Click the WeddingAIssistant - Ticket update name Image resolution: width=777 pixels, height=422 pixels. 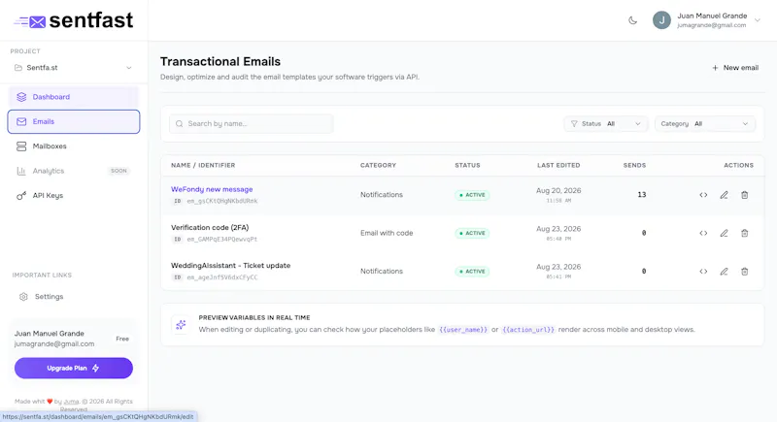click(230, 266)
